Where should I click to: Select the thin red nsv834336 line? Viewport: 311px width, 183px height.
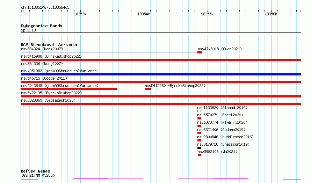click(161, 67)
